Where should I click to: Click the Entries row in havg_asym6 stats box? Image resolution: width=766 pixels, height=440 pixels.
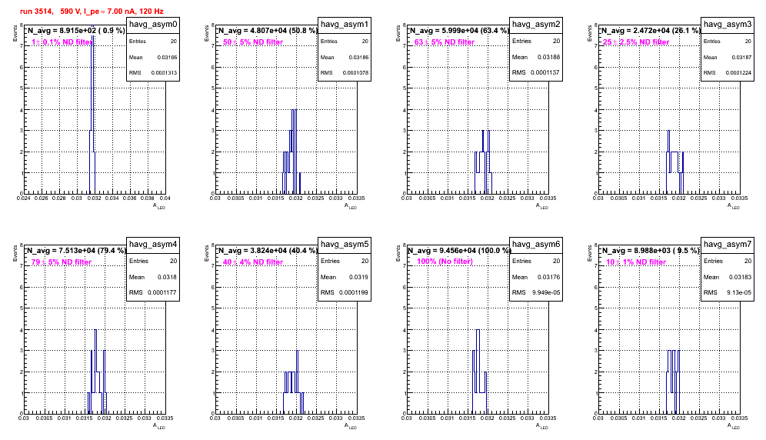pyautogui.click(x=536, y=261)
